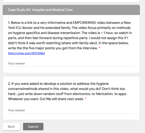Click the 'concerns/methods' text in question 2
145x133 pixels.
23,89
